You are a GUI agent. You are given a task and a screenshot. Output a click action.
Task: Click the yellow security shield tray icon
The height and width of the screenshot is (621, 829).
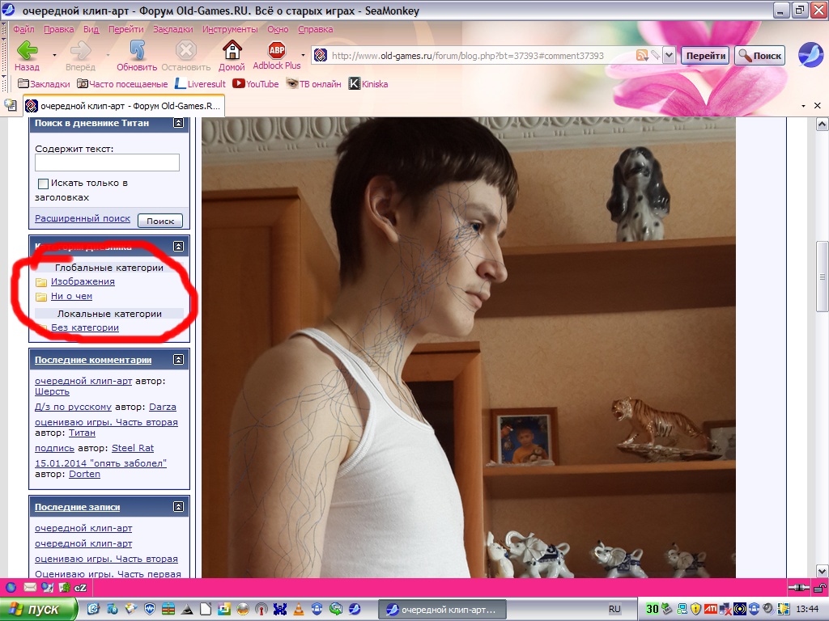tap(696, 609)
